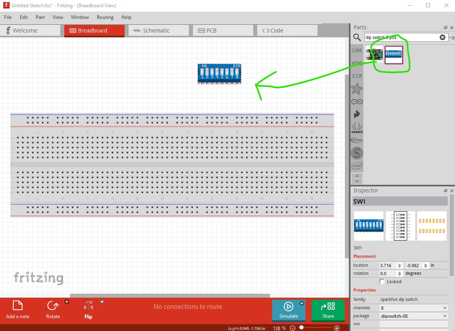Click the magnifier search icon in Parts
The width and height of the screenshot is (455, 331).
[357, 37]
